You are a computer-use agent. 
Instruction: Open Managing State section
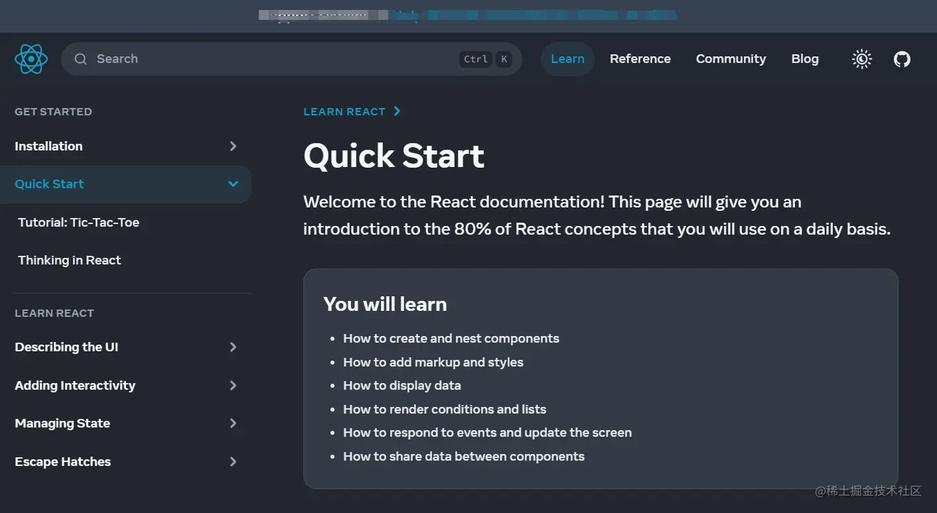click(125, 423)
